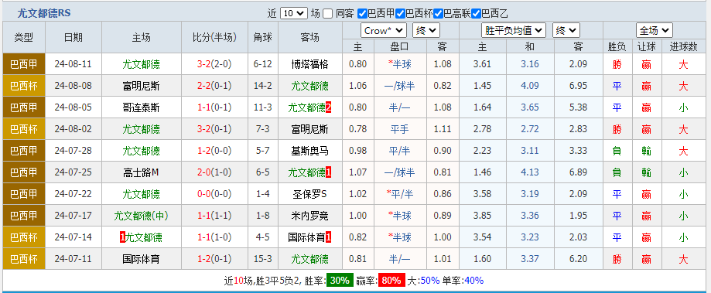Click home team 尤文都德 in the 24-08-11 row
Screen dimensions: 711x293
(x=141, y=64)
